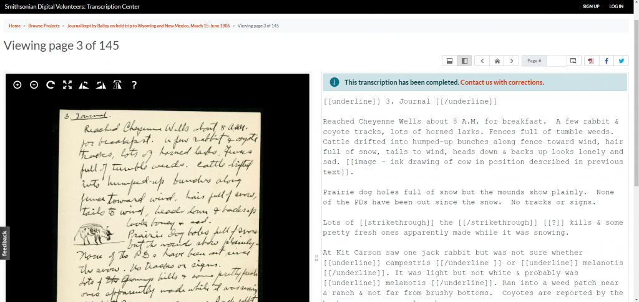Viewport: 639px width, 302px height.
Task: Click transcription line '[[underline]] 3. Journal [[/underline]]'
Action: [410, 102]
